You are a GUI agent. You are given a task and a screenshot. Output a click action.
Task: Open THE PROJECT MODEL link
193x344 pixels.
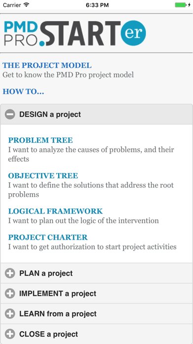pyautogui.click(x=47, y=65)
